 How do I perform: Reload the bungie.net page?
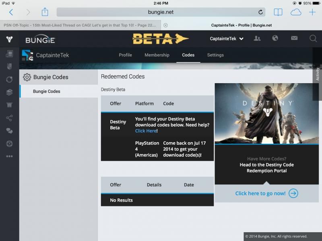tap(260, 12)
